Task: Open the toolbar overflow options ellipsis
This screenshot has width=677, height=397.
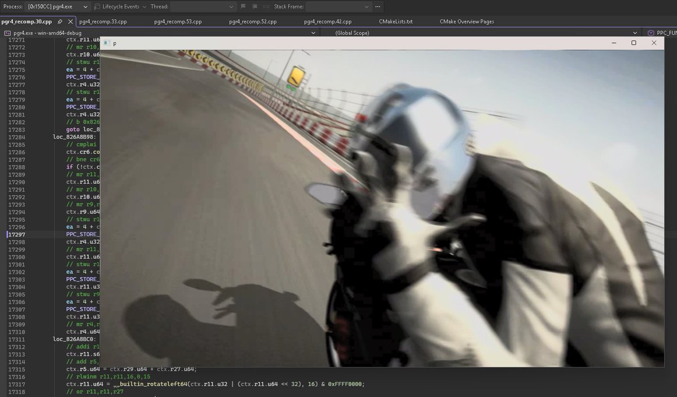Action: click(378, 7)
